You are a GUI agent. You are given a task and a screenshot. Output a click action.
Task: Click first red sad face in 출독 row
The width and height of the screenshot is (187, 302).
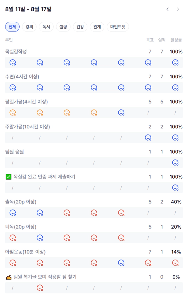67,213
